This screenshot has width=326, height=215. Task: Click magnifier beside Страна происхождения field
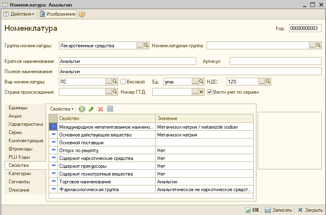point(115,92)
